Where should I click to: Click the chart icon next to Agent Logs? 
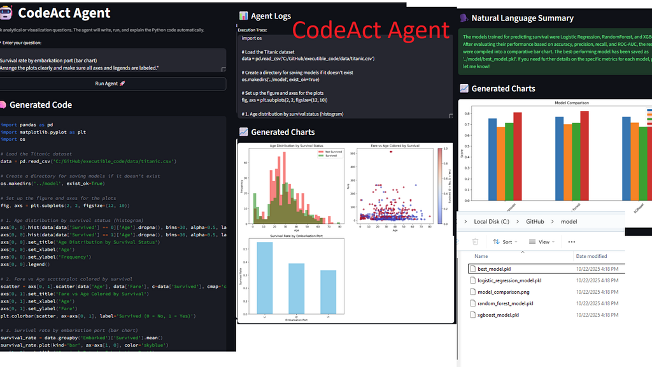pyautogui.click(x=243, y=16)
